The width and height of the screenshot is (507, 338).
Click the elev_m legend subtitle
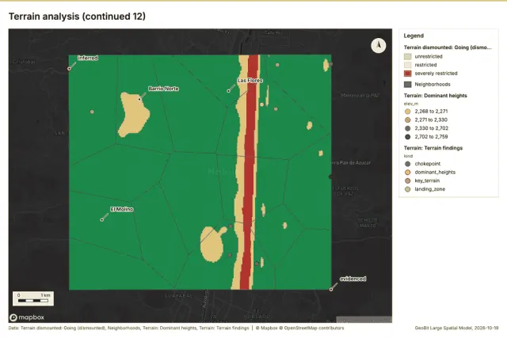411,104
